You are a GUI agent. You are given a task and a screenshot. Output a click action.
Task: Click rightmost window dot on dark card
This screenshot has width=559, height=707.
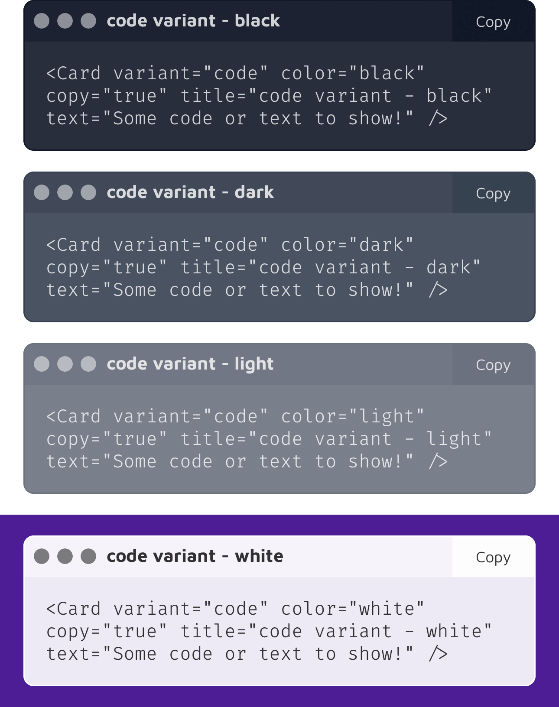pyautogui.click(x=88, y=192)
